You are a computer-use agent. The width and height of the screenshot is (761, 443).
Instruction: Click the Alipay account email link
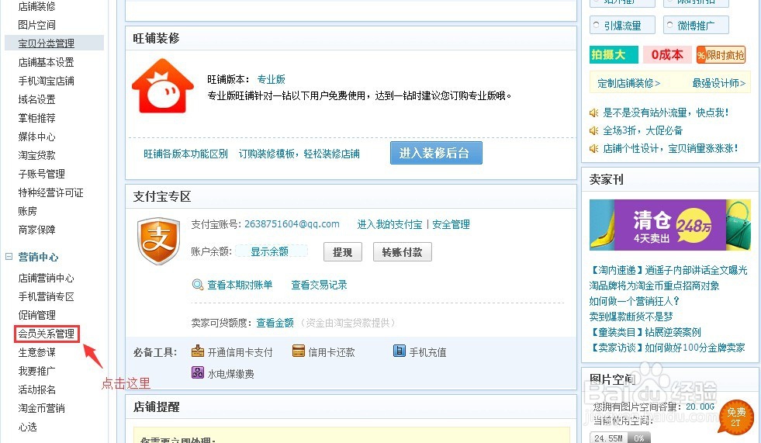(292, 223)
